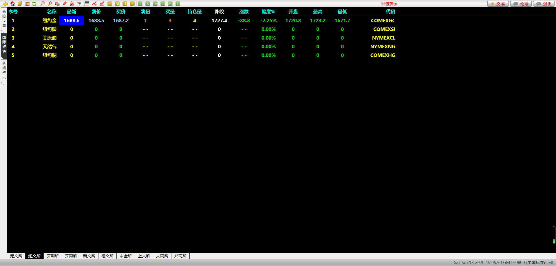This screenshot has height=266, width=556.
Task: Open the yellow notepad icon
Action: (x=20, y=4)
